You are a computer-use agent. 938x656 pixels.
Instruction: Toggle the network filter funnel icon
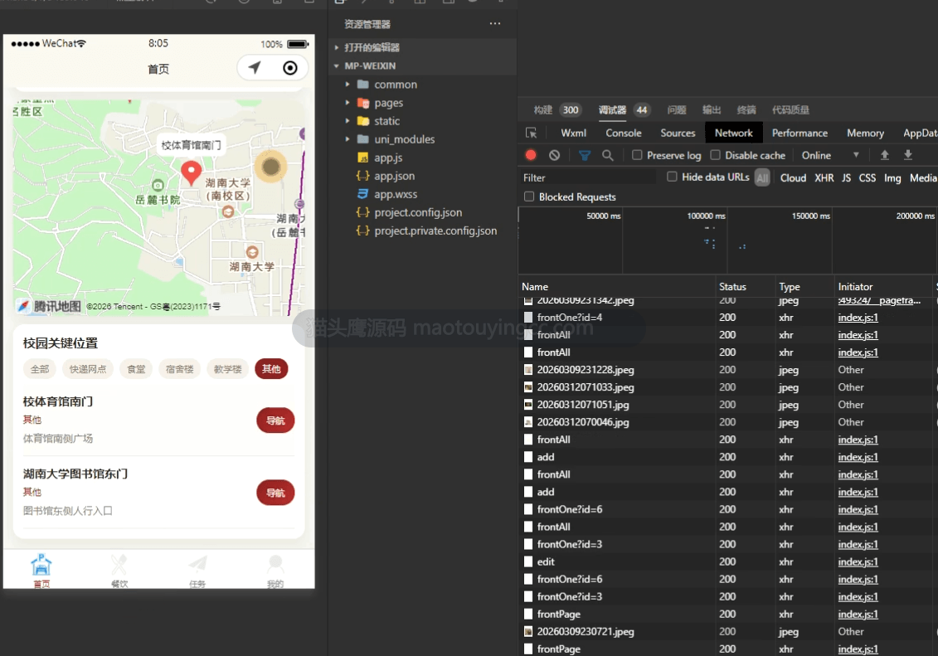click(585, 155)
